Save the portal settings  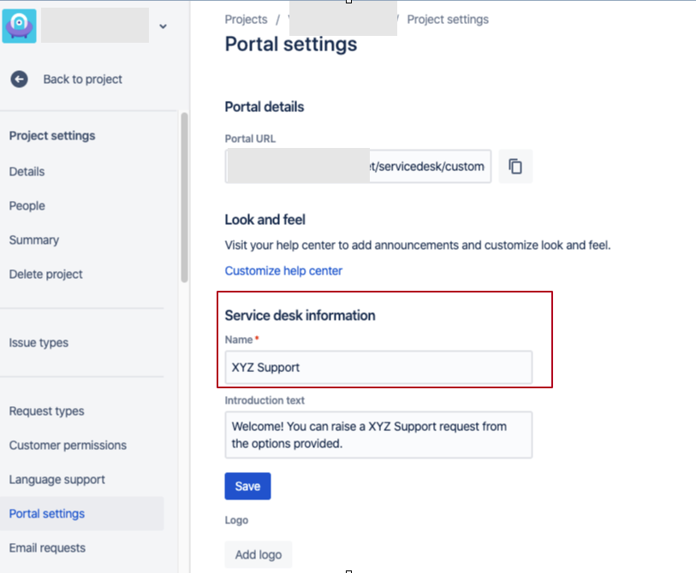(x=247, y=486)
